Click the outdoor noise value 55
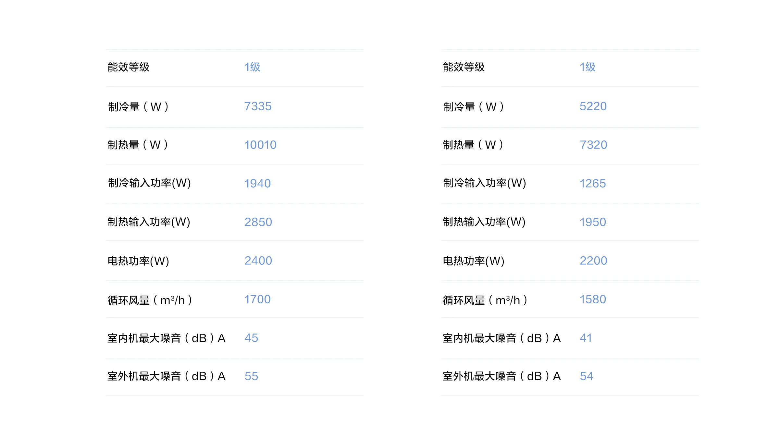Image resolution: width=779 pixels, height=438 pixels. pyautogui.click(x=251, y=376)
